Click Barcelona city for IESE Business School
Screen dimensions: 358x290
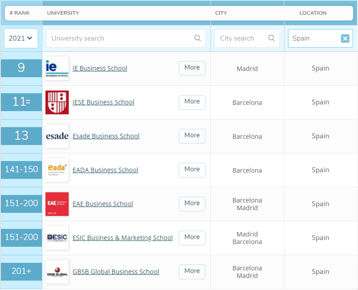[x=247, y=103]
